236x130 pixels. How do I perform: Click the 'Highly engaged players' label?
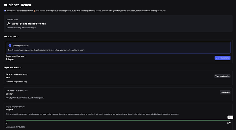[x=16, y=106]
